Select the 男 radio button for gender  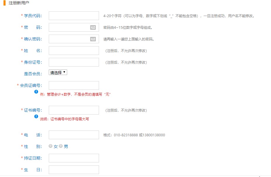(61, 146)
